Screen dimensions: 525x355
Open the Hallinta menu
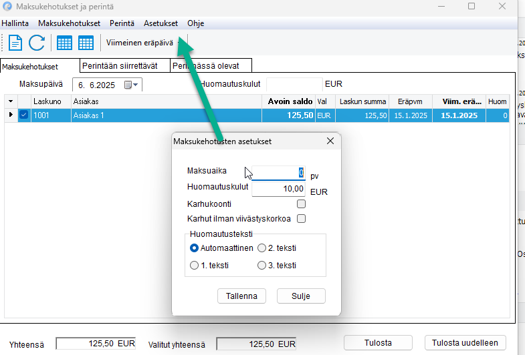click(x=15, y=23)
